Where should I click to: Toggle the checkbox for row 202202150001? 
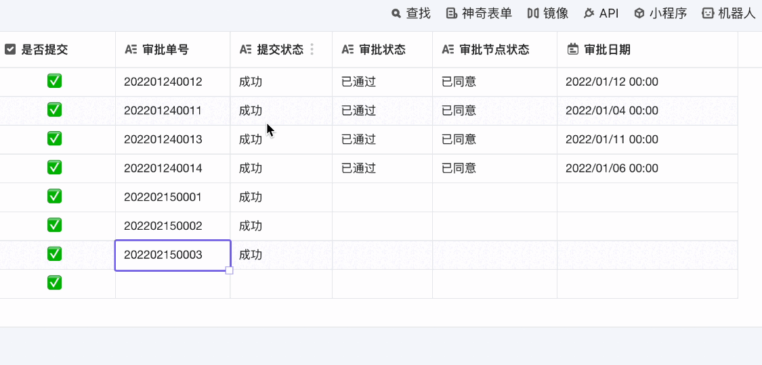[x=54, y=197]
